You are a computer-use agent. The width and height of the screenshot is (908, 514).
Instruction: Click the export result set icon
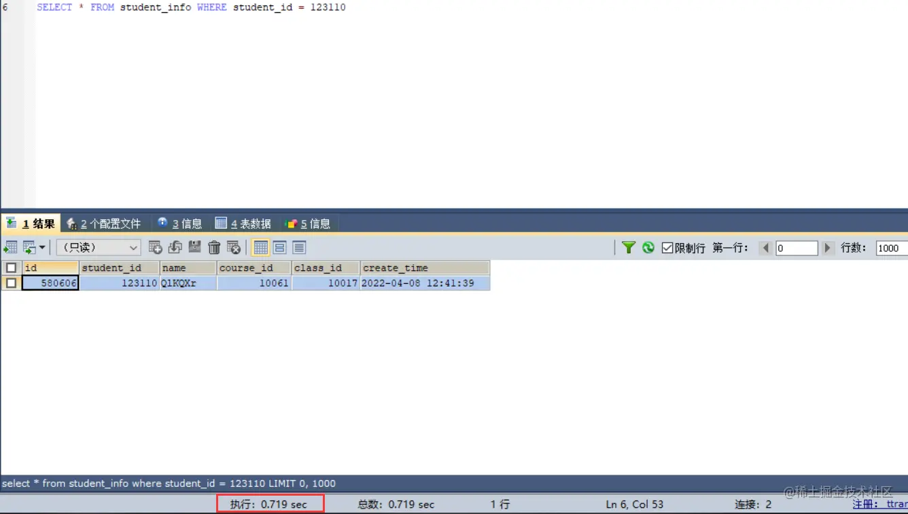pyautogui.click(x=10, y=247)
